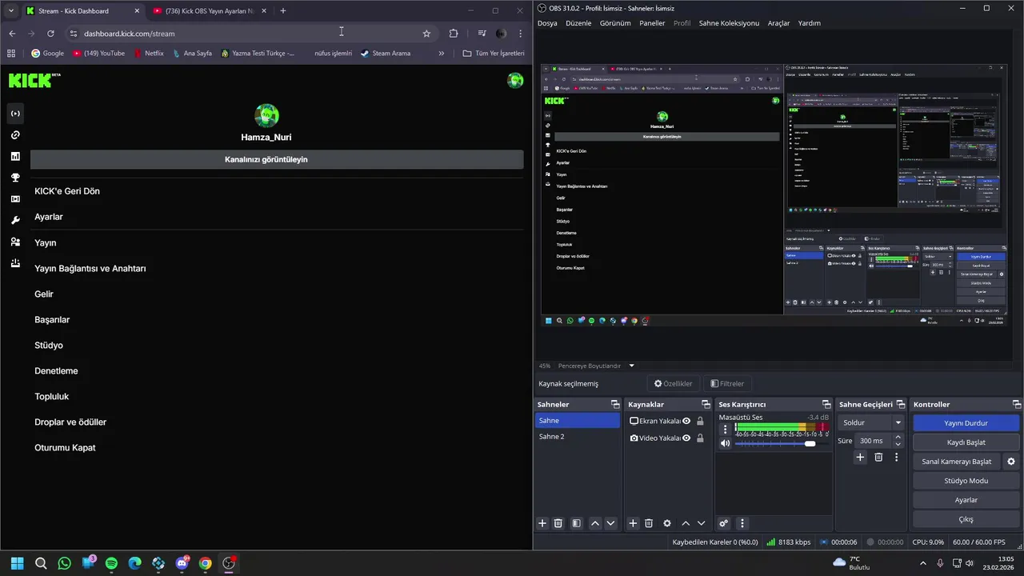Bookmark the Kick dashboard page with star

(x=426, y=34)
